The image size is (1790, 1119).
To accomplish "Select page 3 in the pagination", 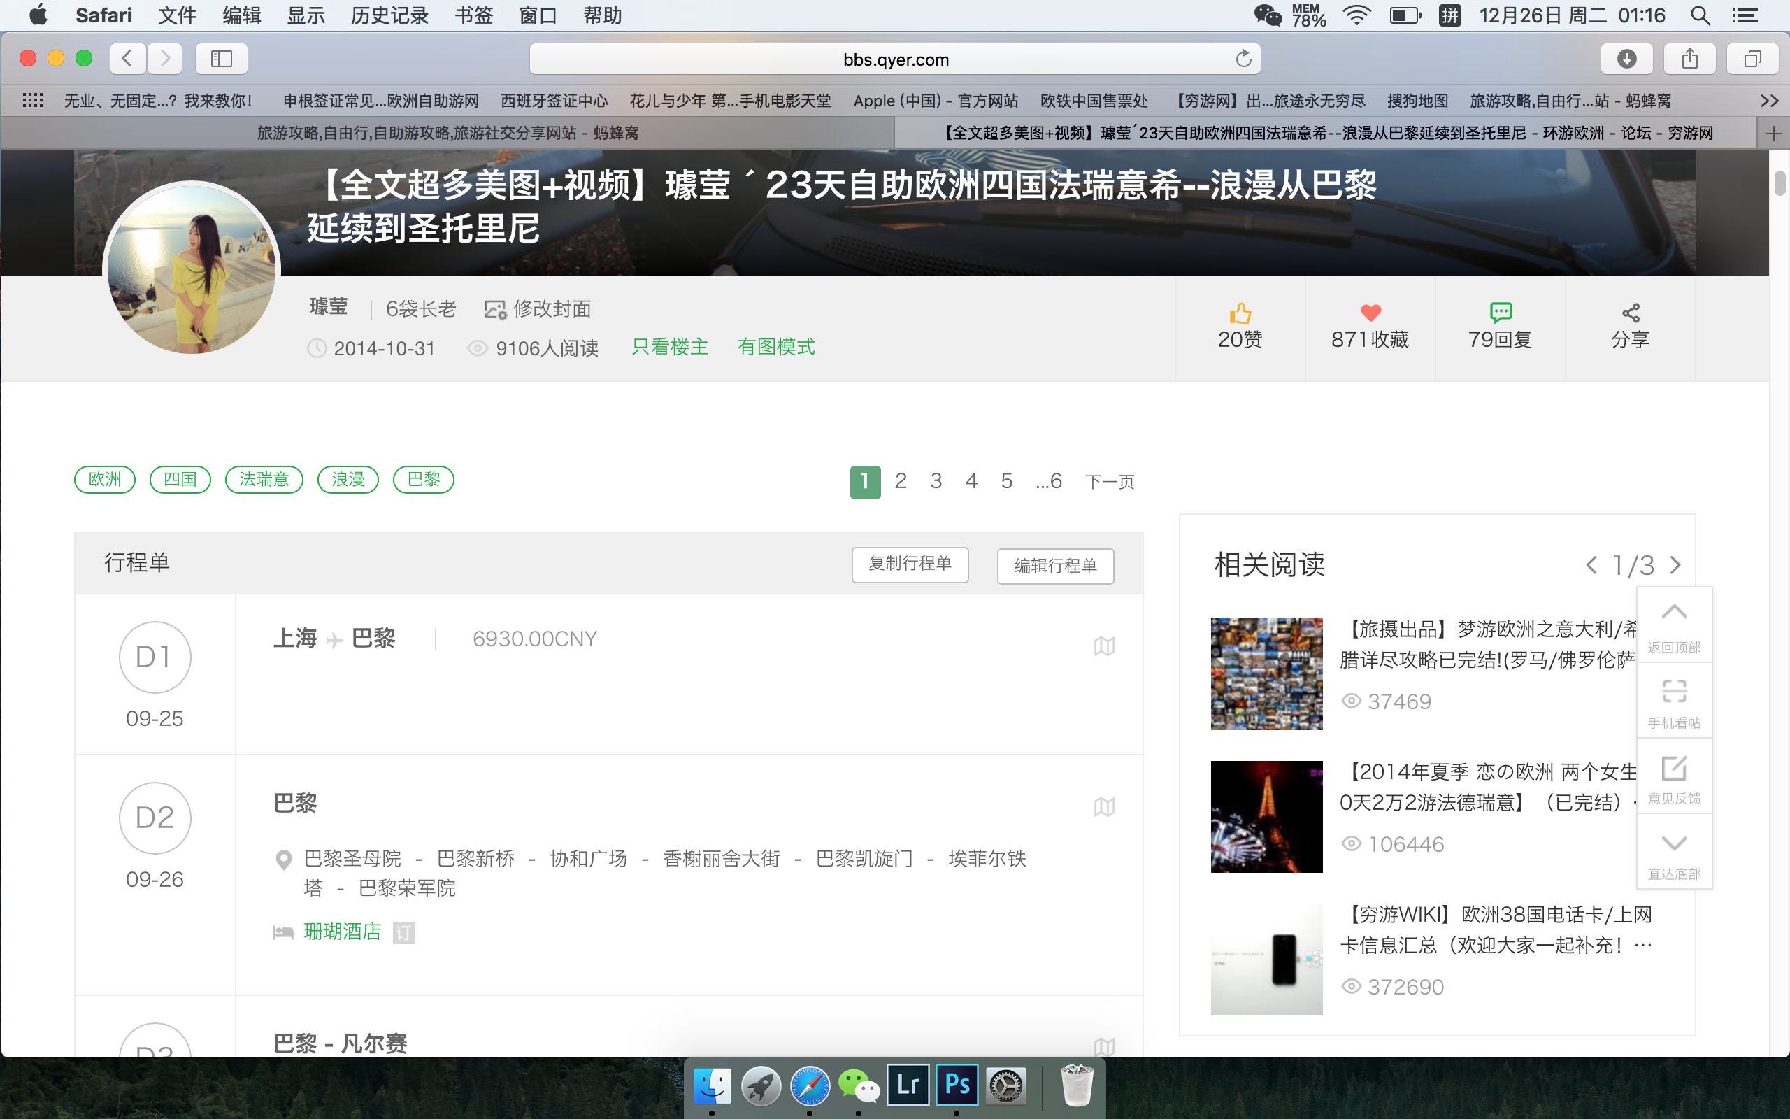I will (936, 481).
